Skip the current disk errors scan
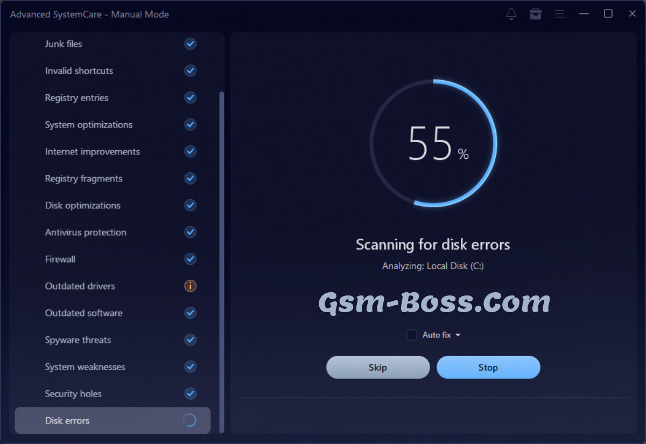 378,367
